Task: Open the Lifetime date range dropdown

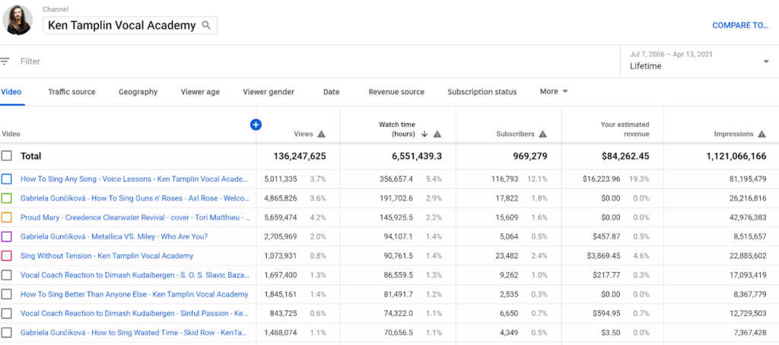Action: click(x=700, y=62)
